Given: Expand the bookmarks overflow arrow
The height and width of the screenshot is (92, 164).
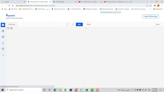Looking at the screenshot, I should tap(151, 9).
